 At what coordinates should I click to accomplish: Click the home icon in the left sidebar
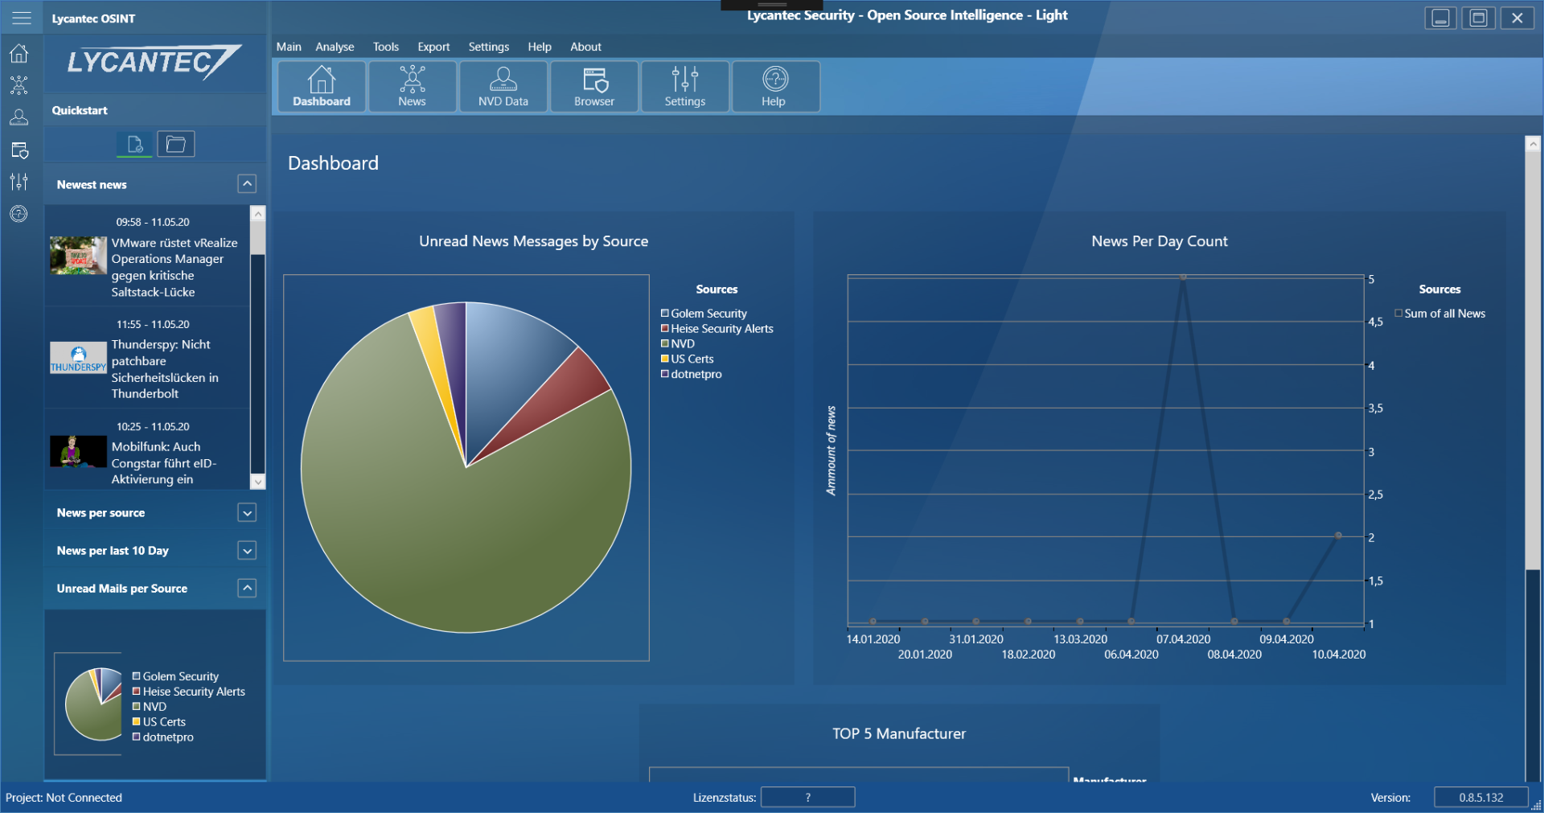(19, 54)
